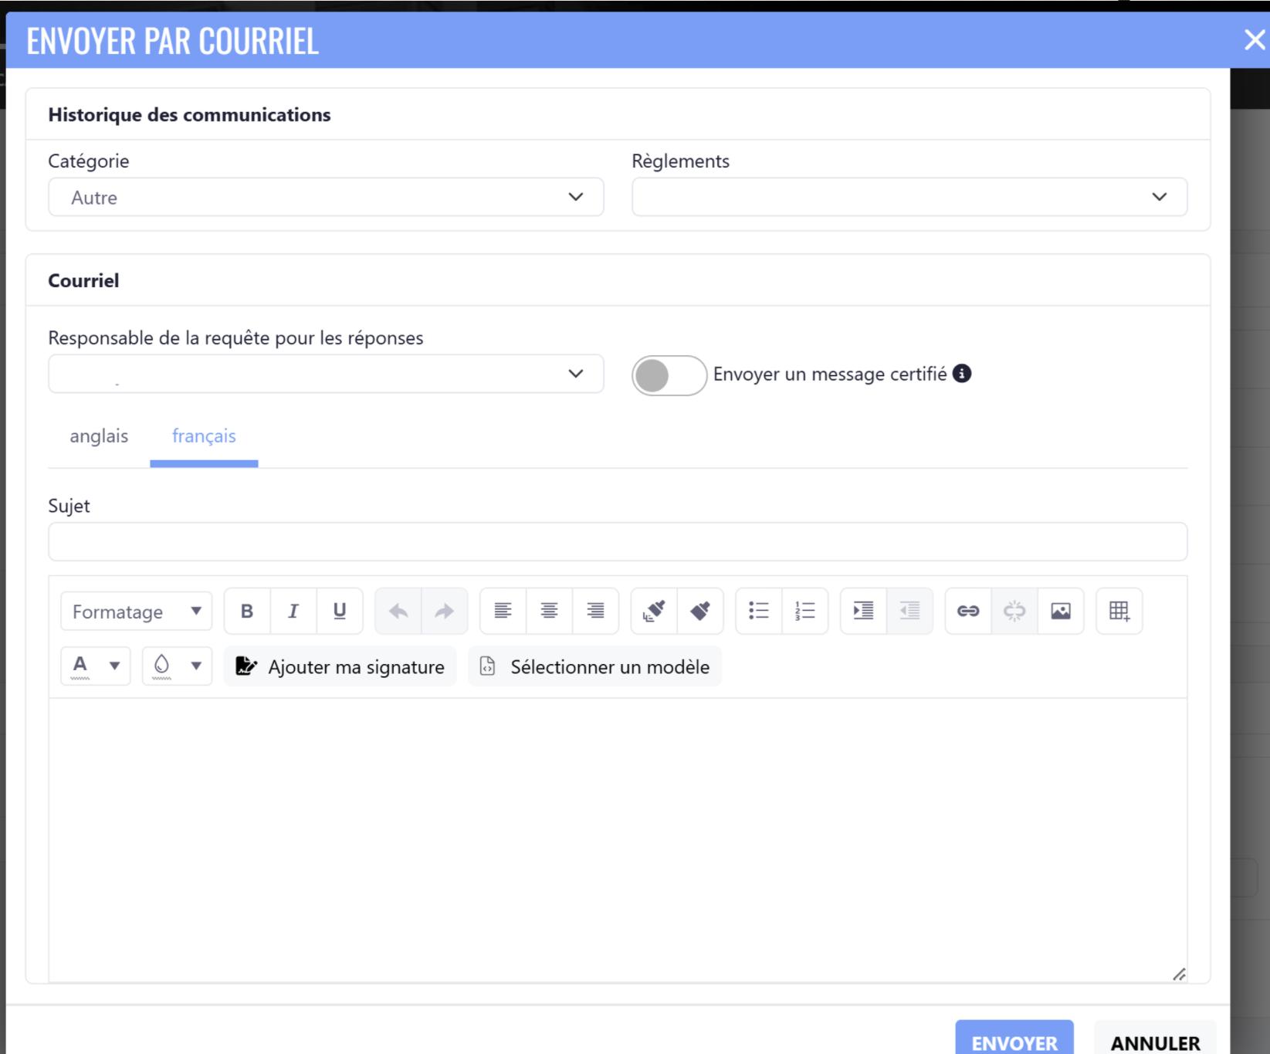Click the paste formatting brush icon
This screenshot has width=1270, height=1054.
(654, 612)
